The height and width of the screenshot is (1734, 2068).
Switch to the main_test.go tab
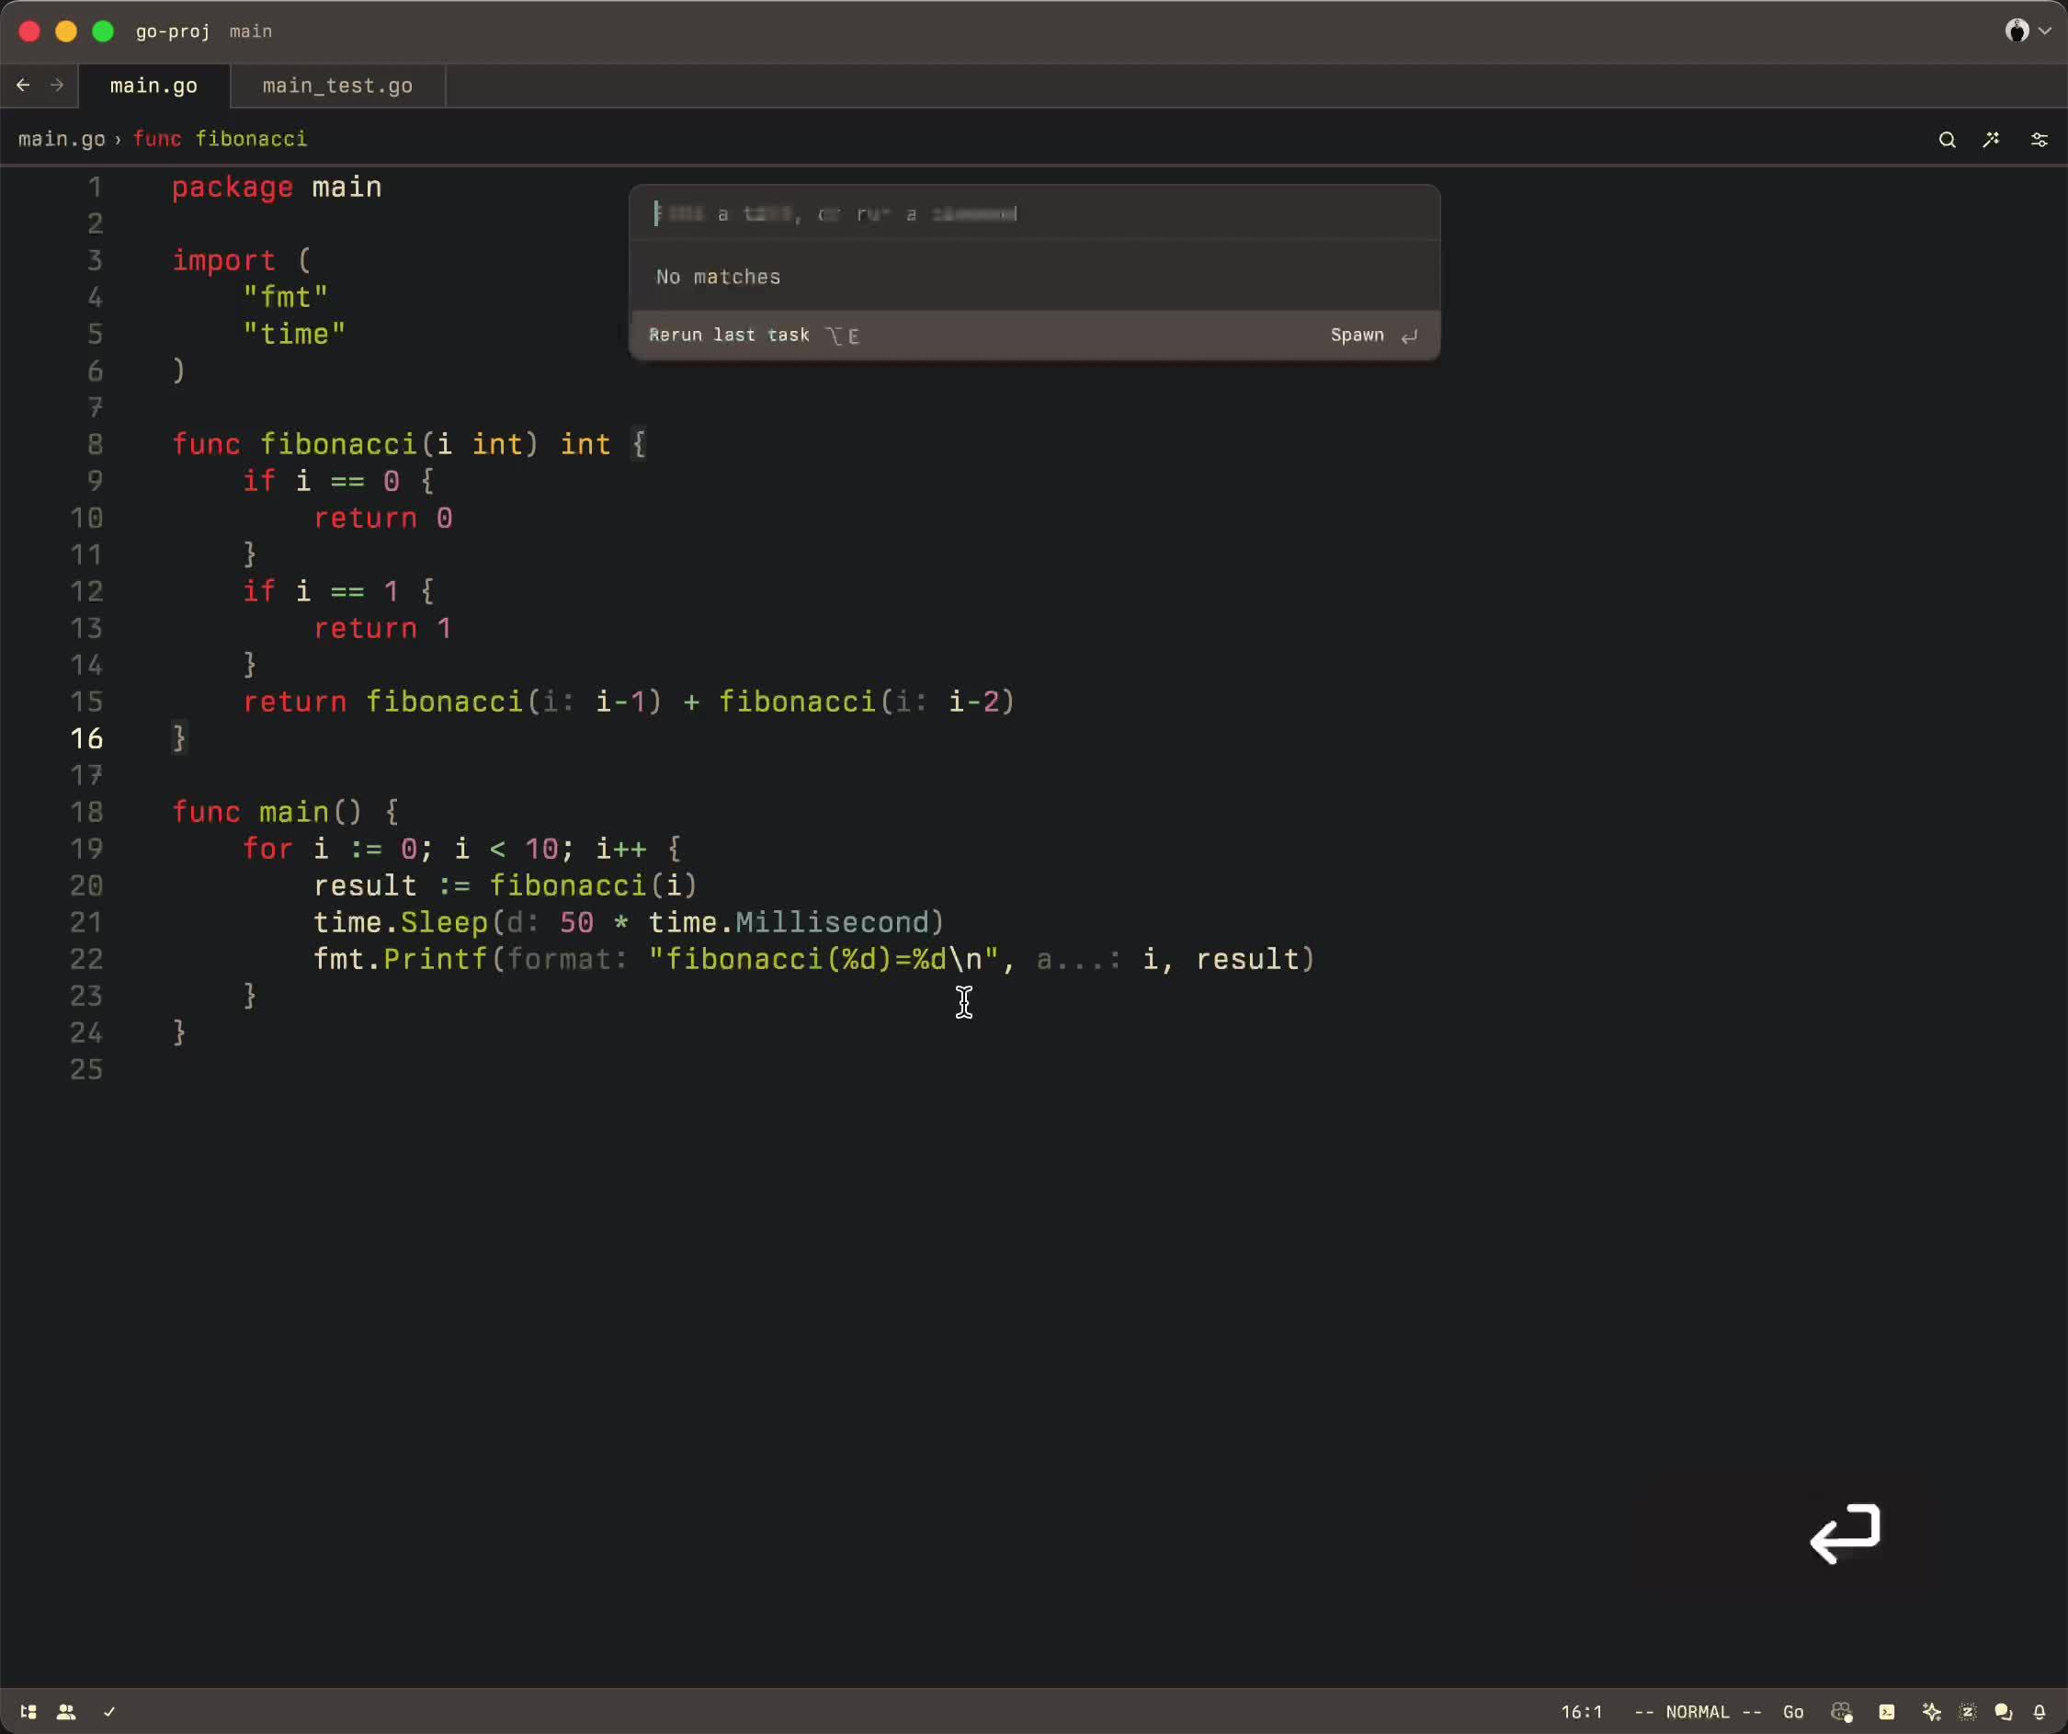tap(338, 86)
